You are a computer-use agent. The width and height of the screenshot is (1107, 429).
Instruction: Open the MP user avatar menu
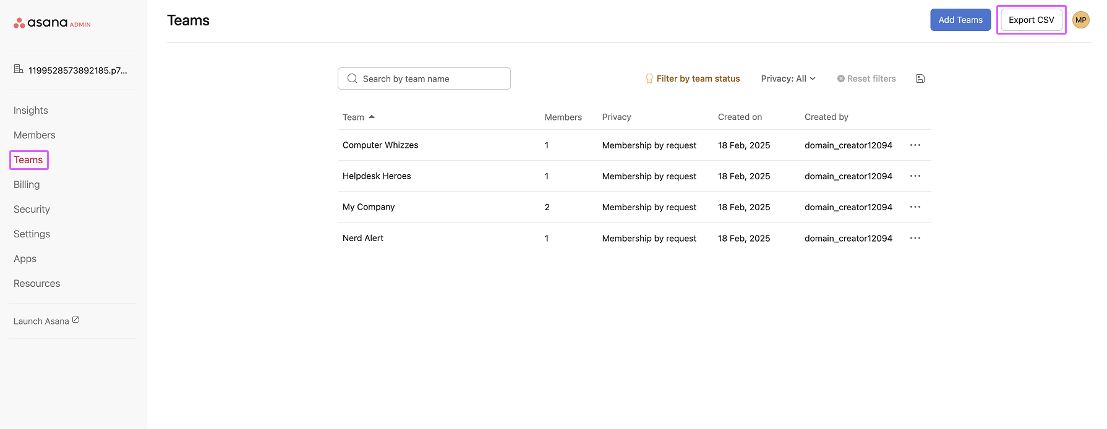pyautogui.click(x=1080, y=20)
